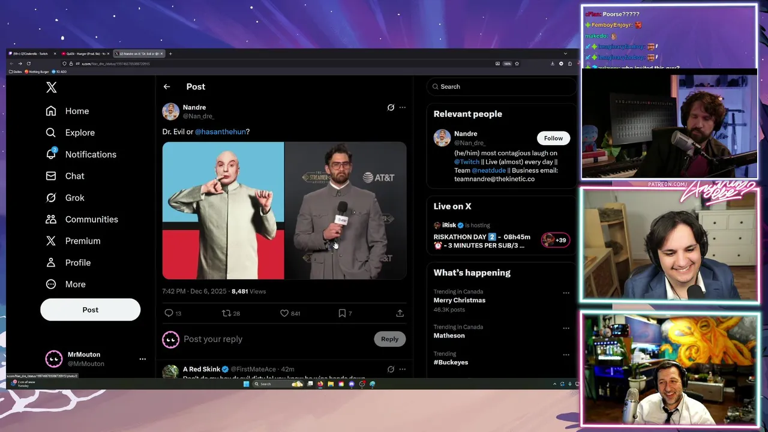Click the Grok icon on A Red Skink reply
The image size is (768, 432).
391,369
